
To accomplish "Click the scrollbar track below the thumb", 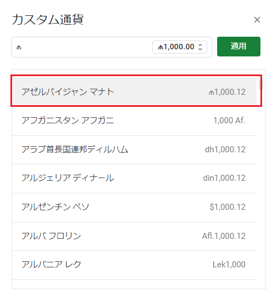I will tap(260, 188).
